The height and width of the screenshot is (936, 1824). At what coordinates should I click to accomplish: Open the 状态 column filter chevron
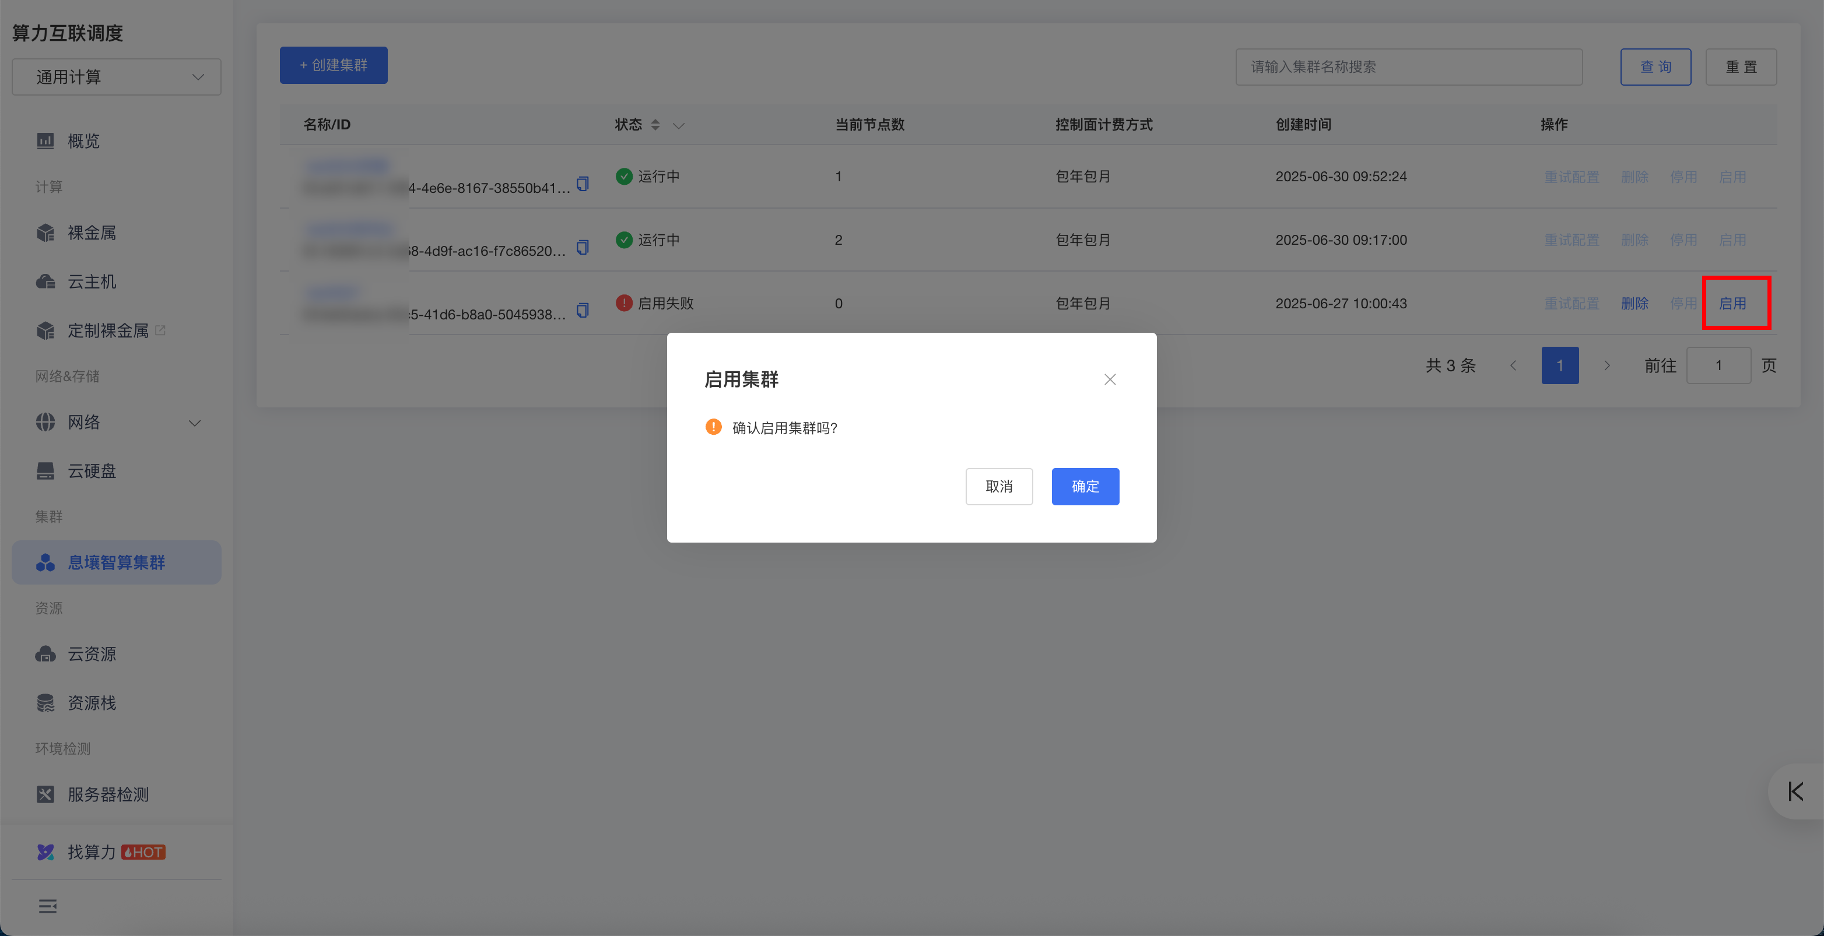[678, 125]
